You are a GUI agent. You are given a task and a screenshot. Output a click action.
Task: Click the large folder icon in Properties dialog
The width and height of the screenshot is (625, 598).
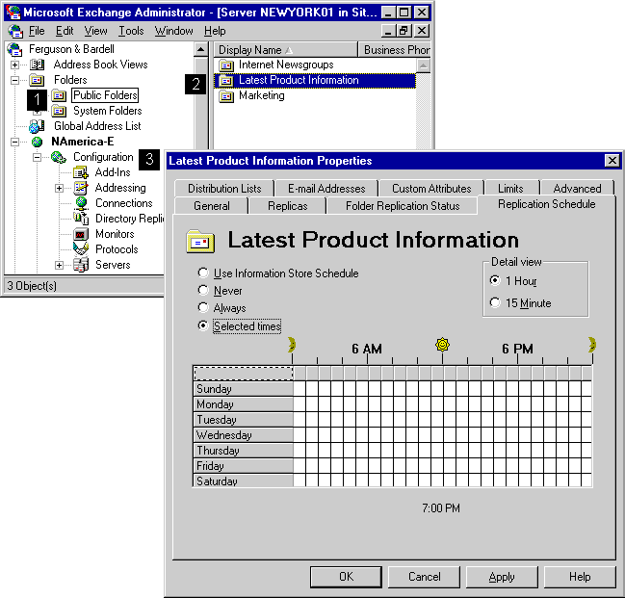click(x=200, y=242)
